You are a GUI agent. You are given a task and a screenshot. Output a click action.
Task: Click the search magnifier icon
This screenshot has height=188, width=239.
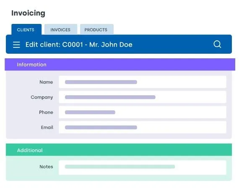pyautogui.click(x=217, y=44)
